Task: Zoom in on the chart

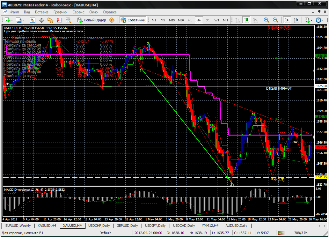Action: [267, 20]
